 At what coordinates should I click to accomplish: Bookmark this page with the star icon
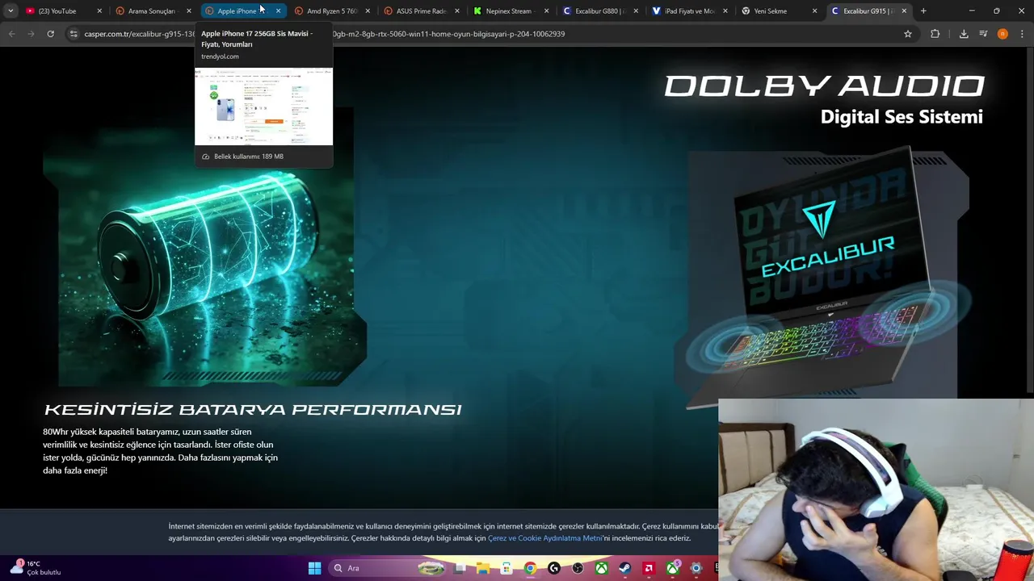[x=908, y=34]
